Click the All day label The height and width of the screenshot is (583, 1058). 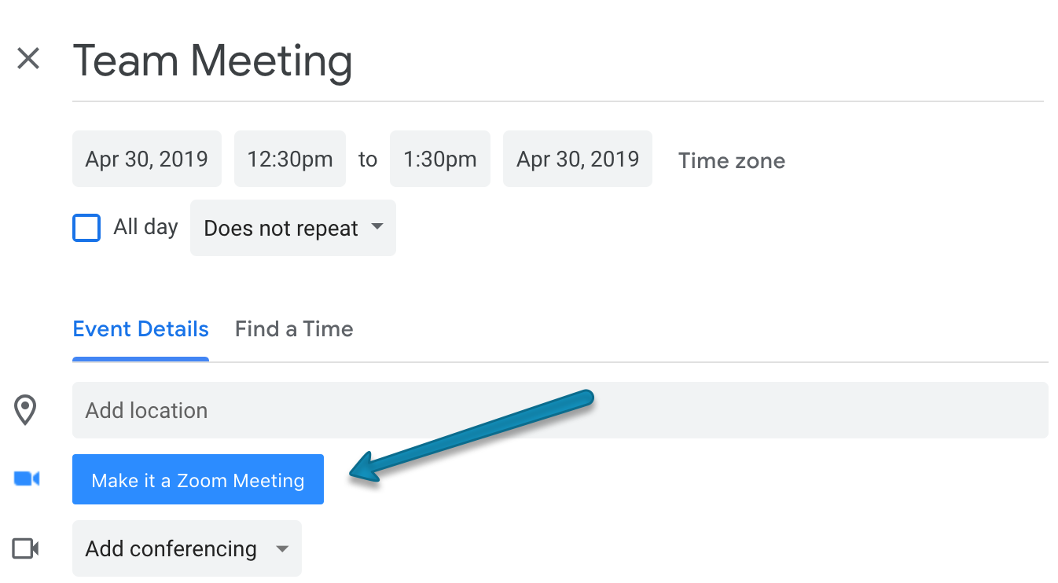[145, 227]
